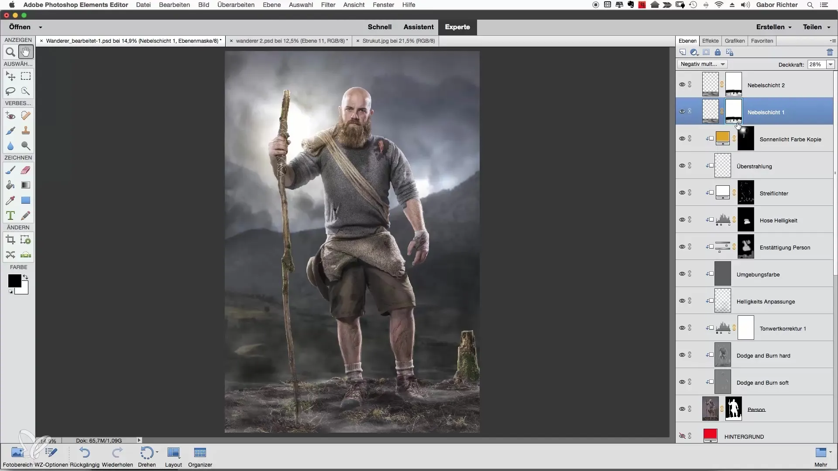This screenshot has height=471, width=838.
Task: Swap foreground and background colors
Action: click(x=25, y=277)
